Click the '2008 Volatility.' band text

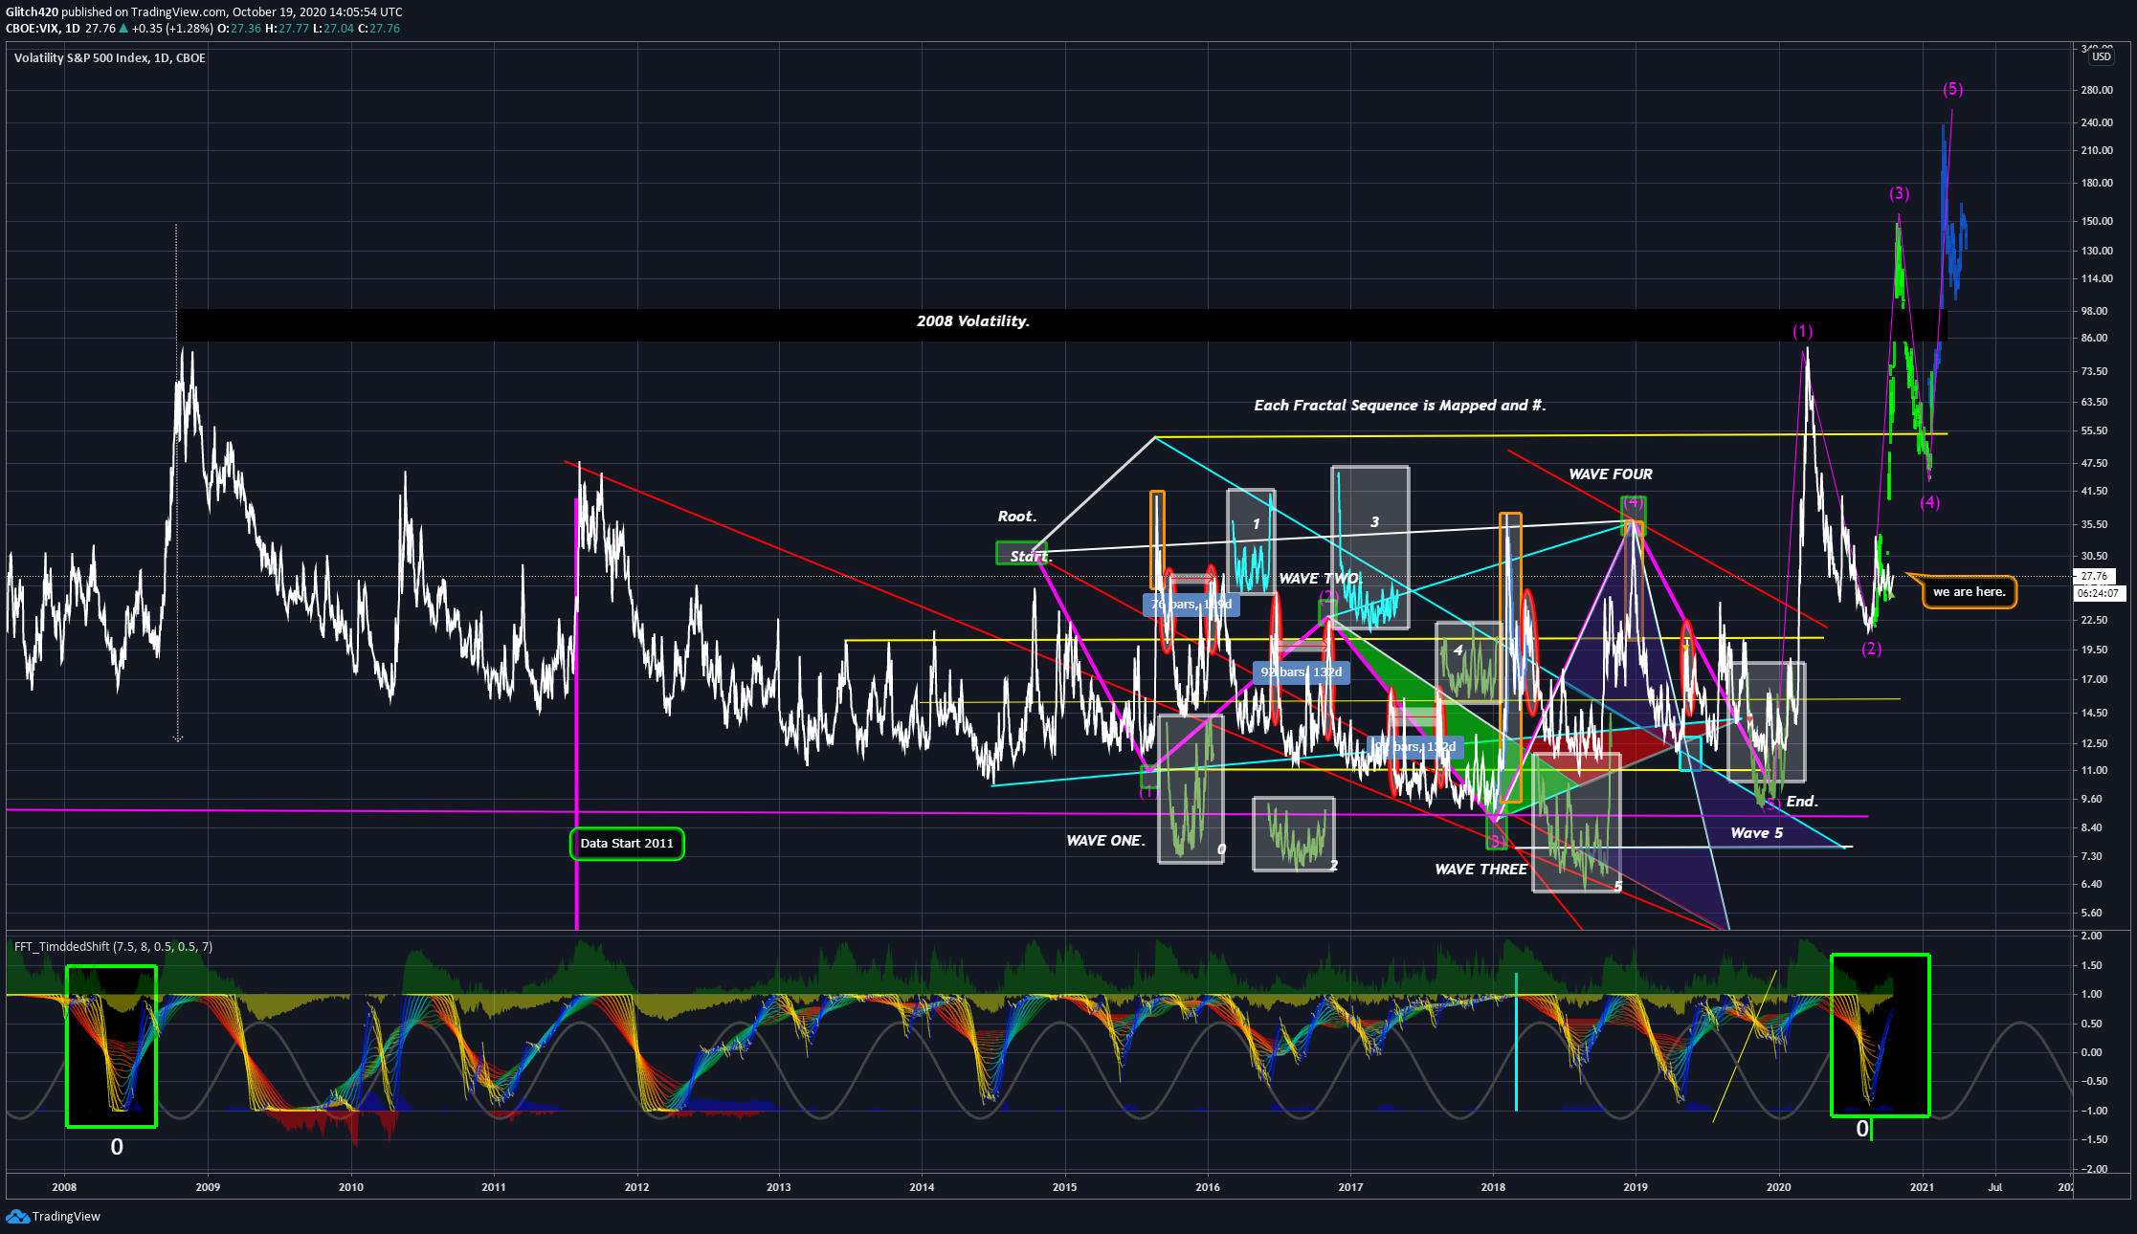973,321
